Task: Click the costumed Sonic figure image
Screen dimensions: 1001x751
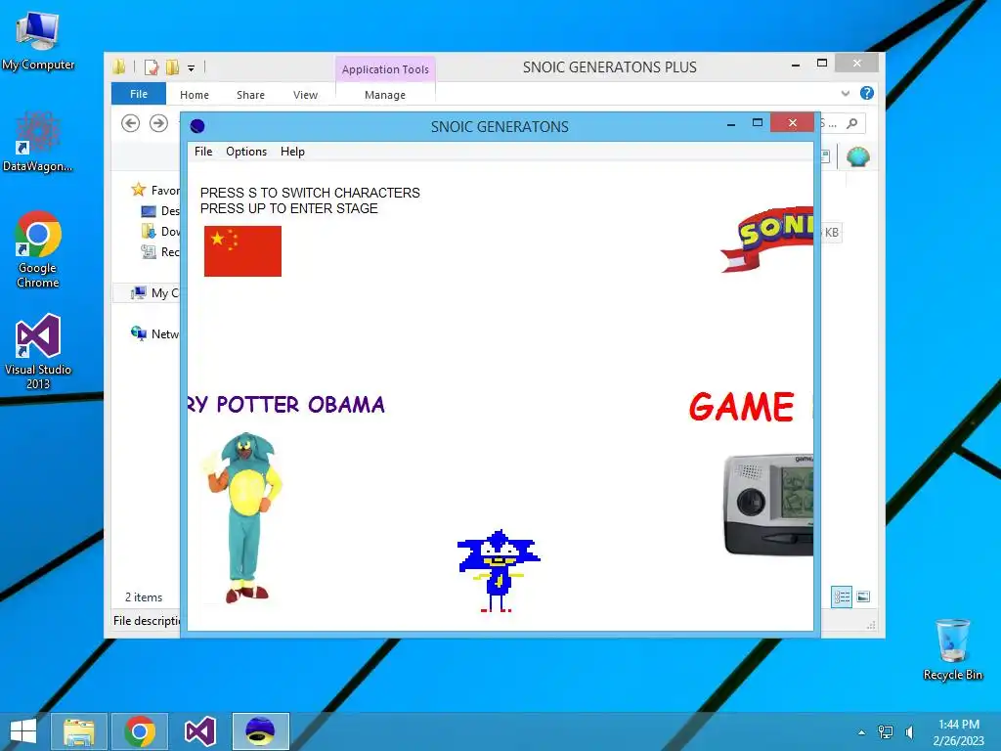Action: pos(243,517)
